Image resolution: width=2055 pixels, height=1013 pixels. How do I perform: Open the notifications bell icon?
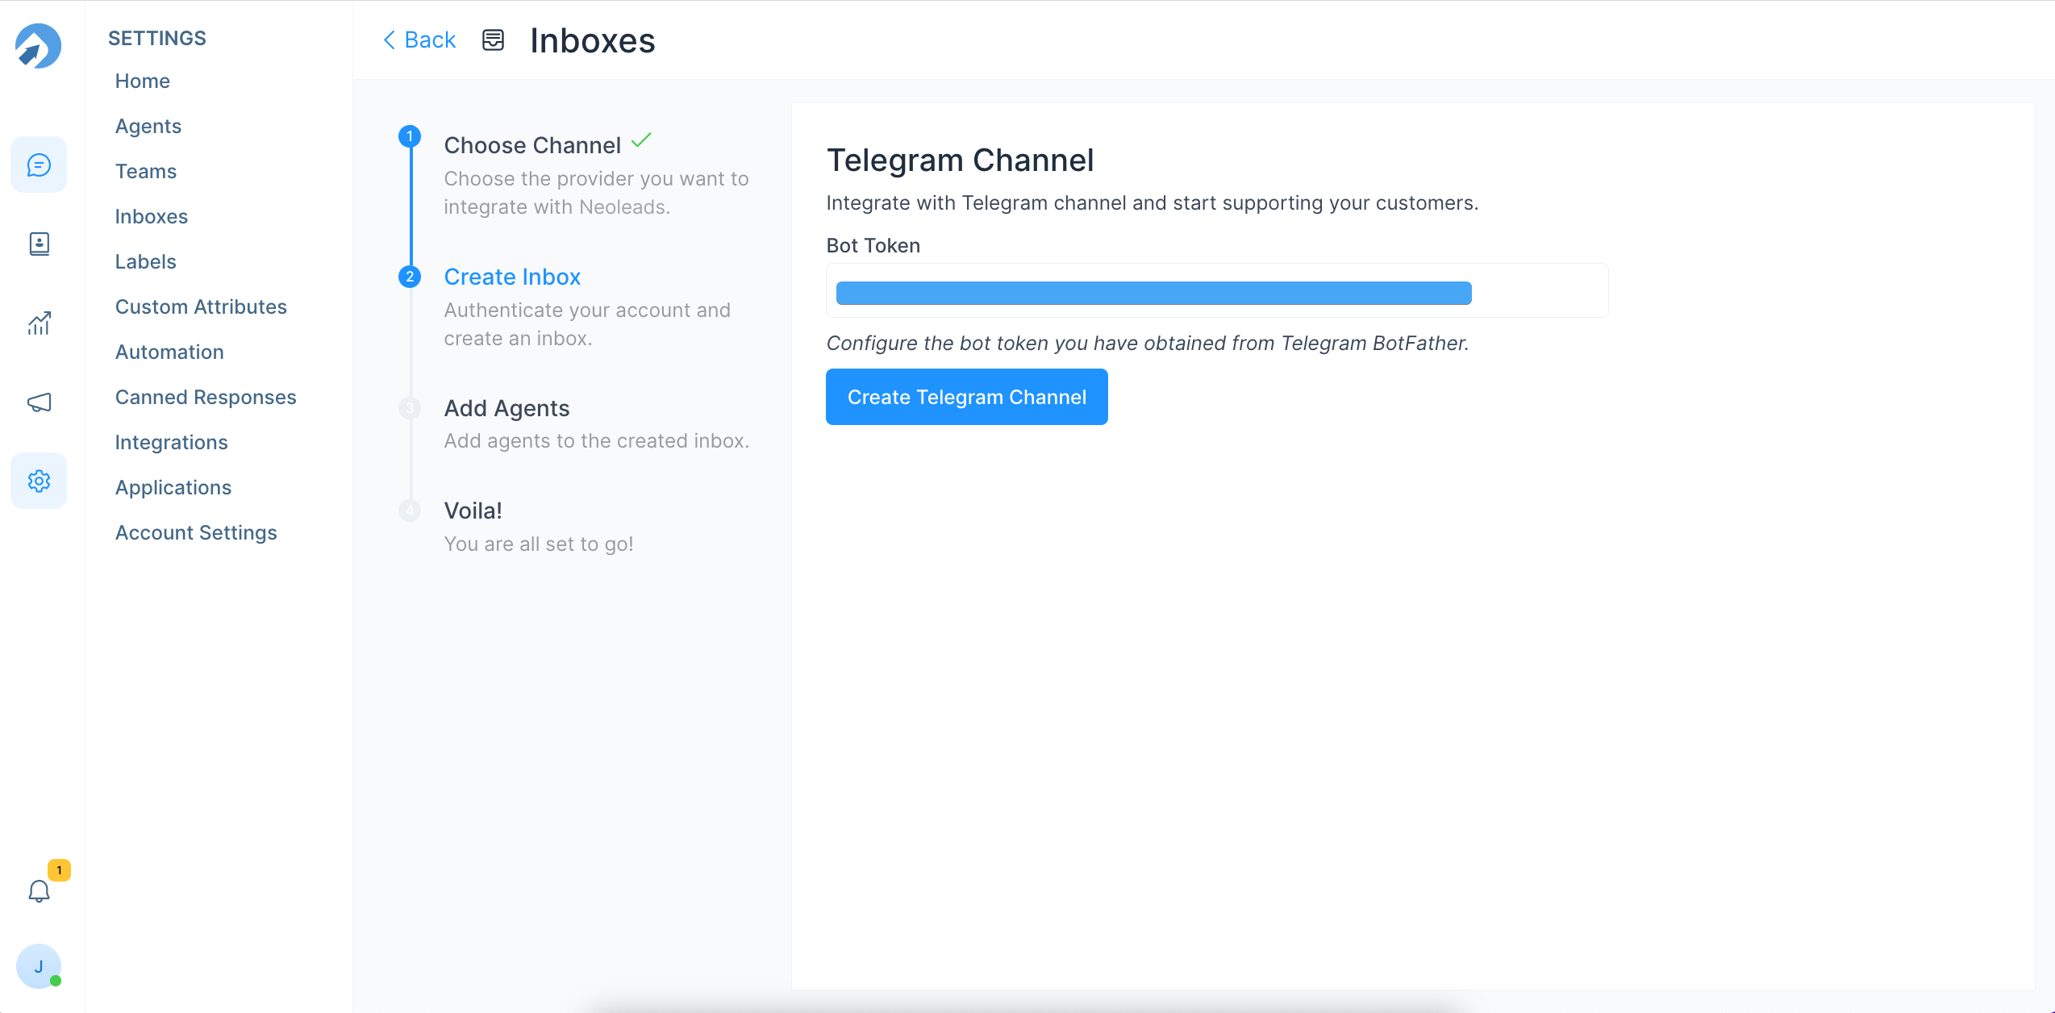click(x=39, y=890)
